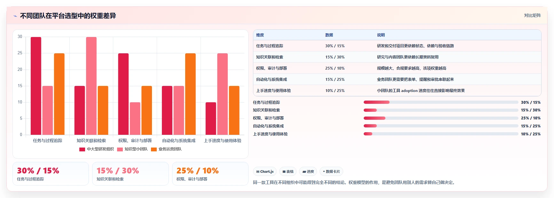This screenshot has height=198, width=554.
Task: Click the 25% / 10% value in table
Action: coord(335,68)
